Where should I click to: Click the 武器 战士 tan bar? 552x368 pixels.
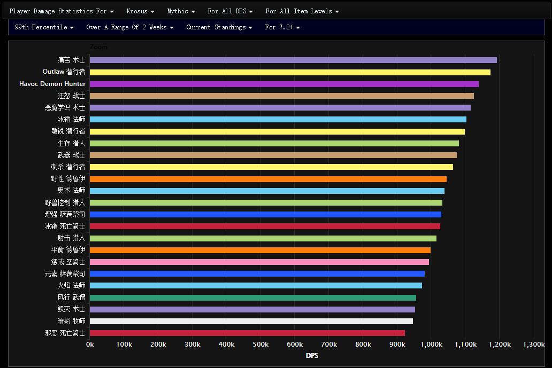[x=273, y=155]
